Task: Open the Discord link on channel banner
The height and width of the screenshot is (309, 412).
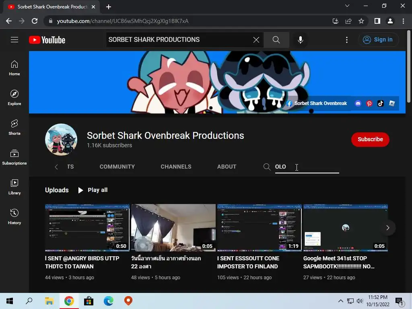Action: pos(358,103)
